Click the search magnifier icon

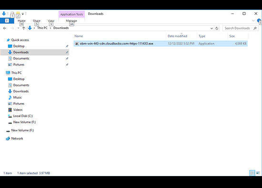pyautogui.click(x=255, y=28)
